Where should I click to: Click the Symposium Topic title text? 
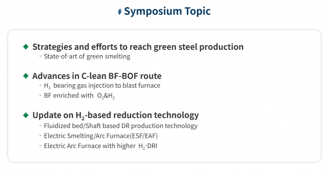point(167,11)
